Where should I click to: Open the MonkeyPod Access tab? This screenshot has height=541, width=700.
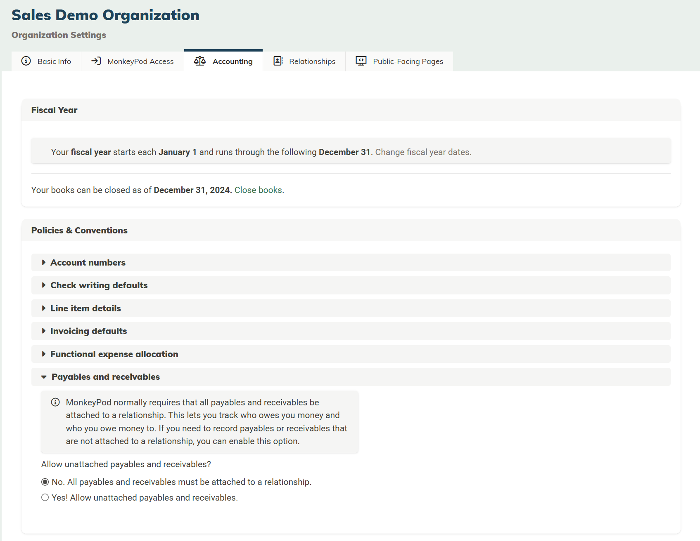[x=140, y=61]
